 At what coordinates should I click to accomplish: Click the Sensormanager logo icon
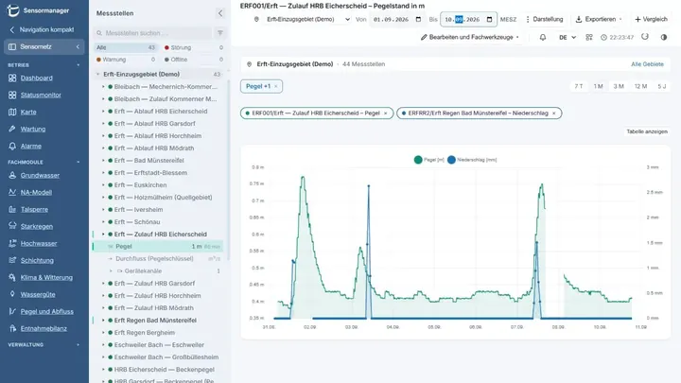[13, 10]
